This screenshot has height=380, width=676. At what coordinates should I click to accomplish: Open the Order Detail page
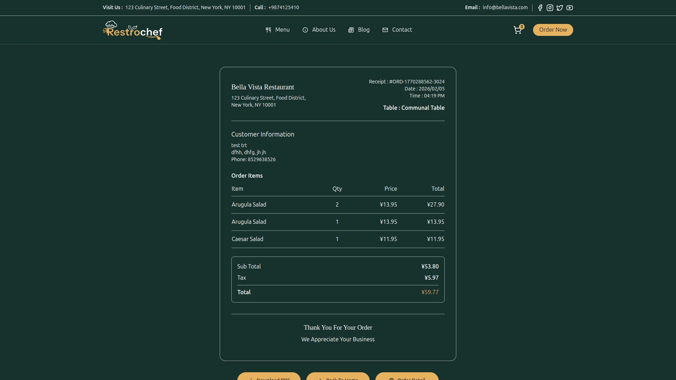point(407,379)
